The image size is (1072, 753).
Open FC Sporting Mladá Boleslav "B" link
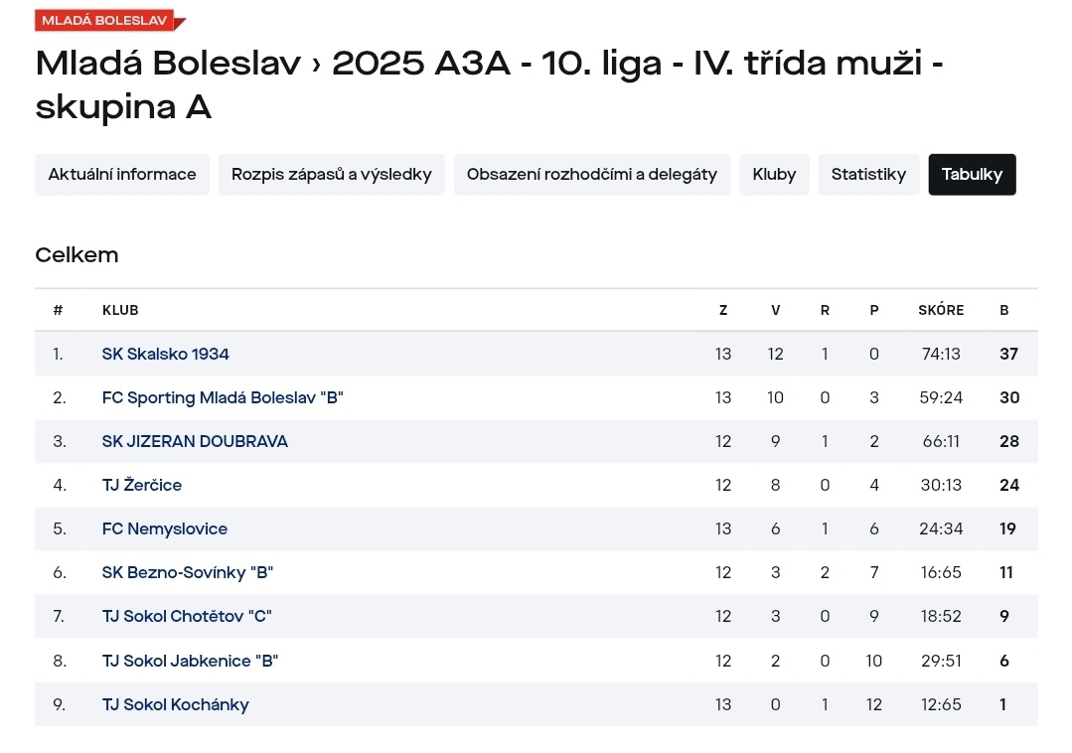pyautogui.click(x=223, y=397)
